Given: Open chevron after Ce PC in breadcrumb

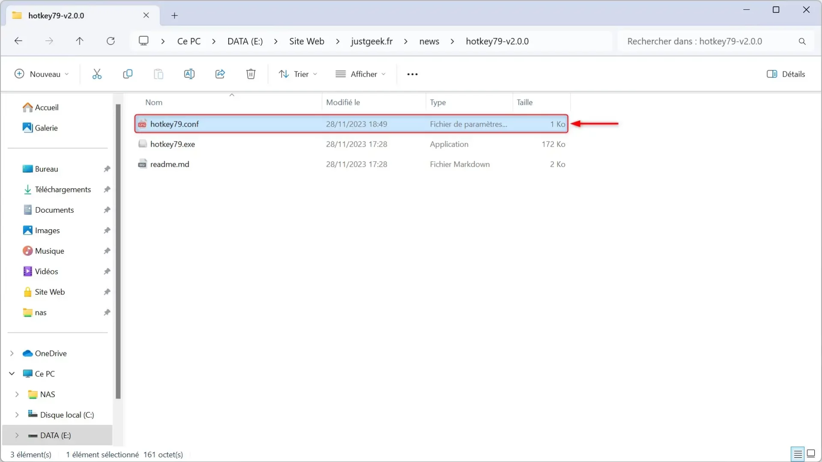Looking at the screenshot, I should click(214, 41).
